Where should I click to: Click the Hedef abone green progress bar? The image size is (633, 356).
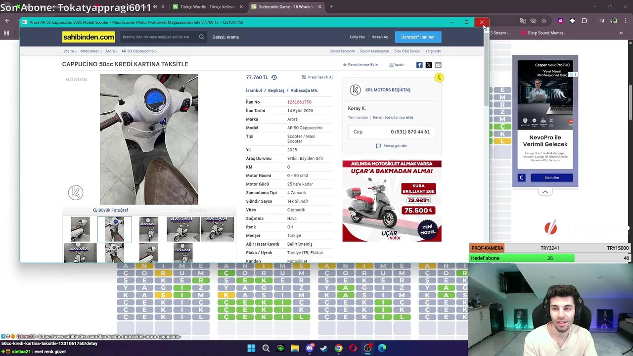pos(522,258)
